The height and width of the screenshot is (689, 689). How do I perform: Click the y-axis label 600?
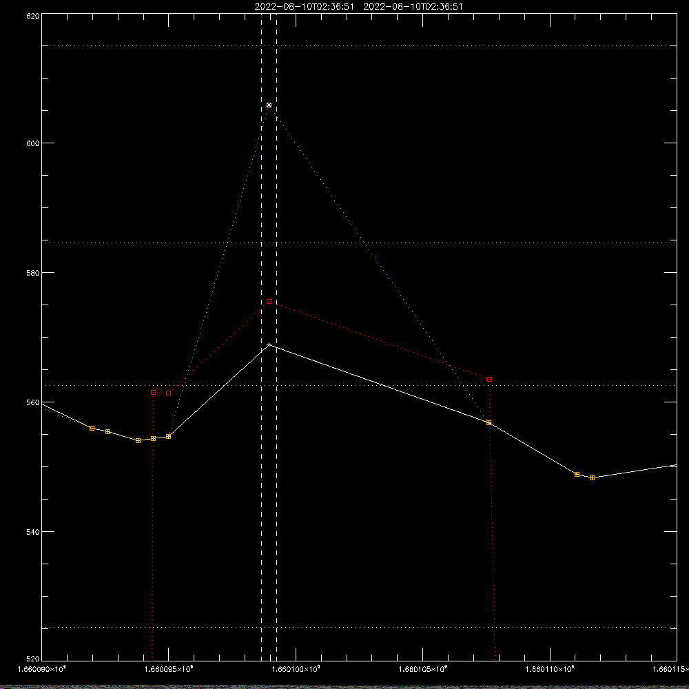coord(33,144)
